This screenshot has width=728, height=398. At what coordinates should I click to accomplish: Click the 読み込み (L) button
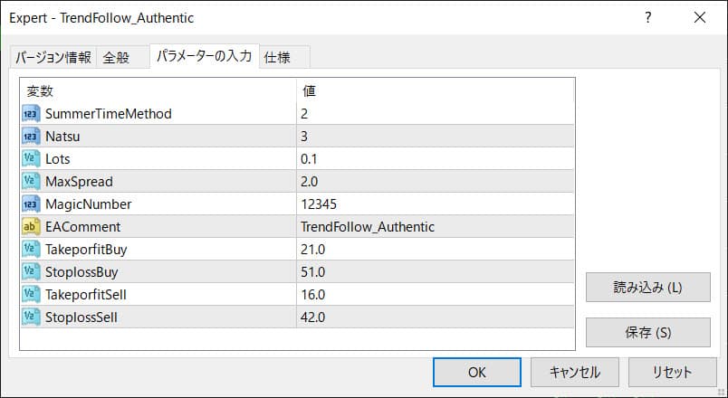[647, 288]
